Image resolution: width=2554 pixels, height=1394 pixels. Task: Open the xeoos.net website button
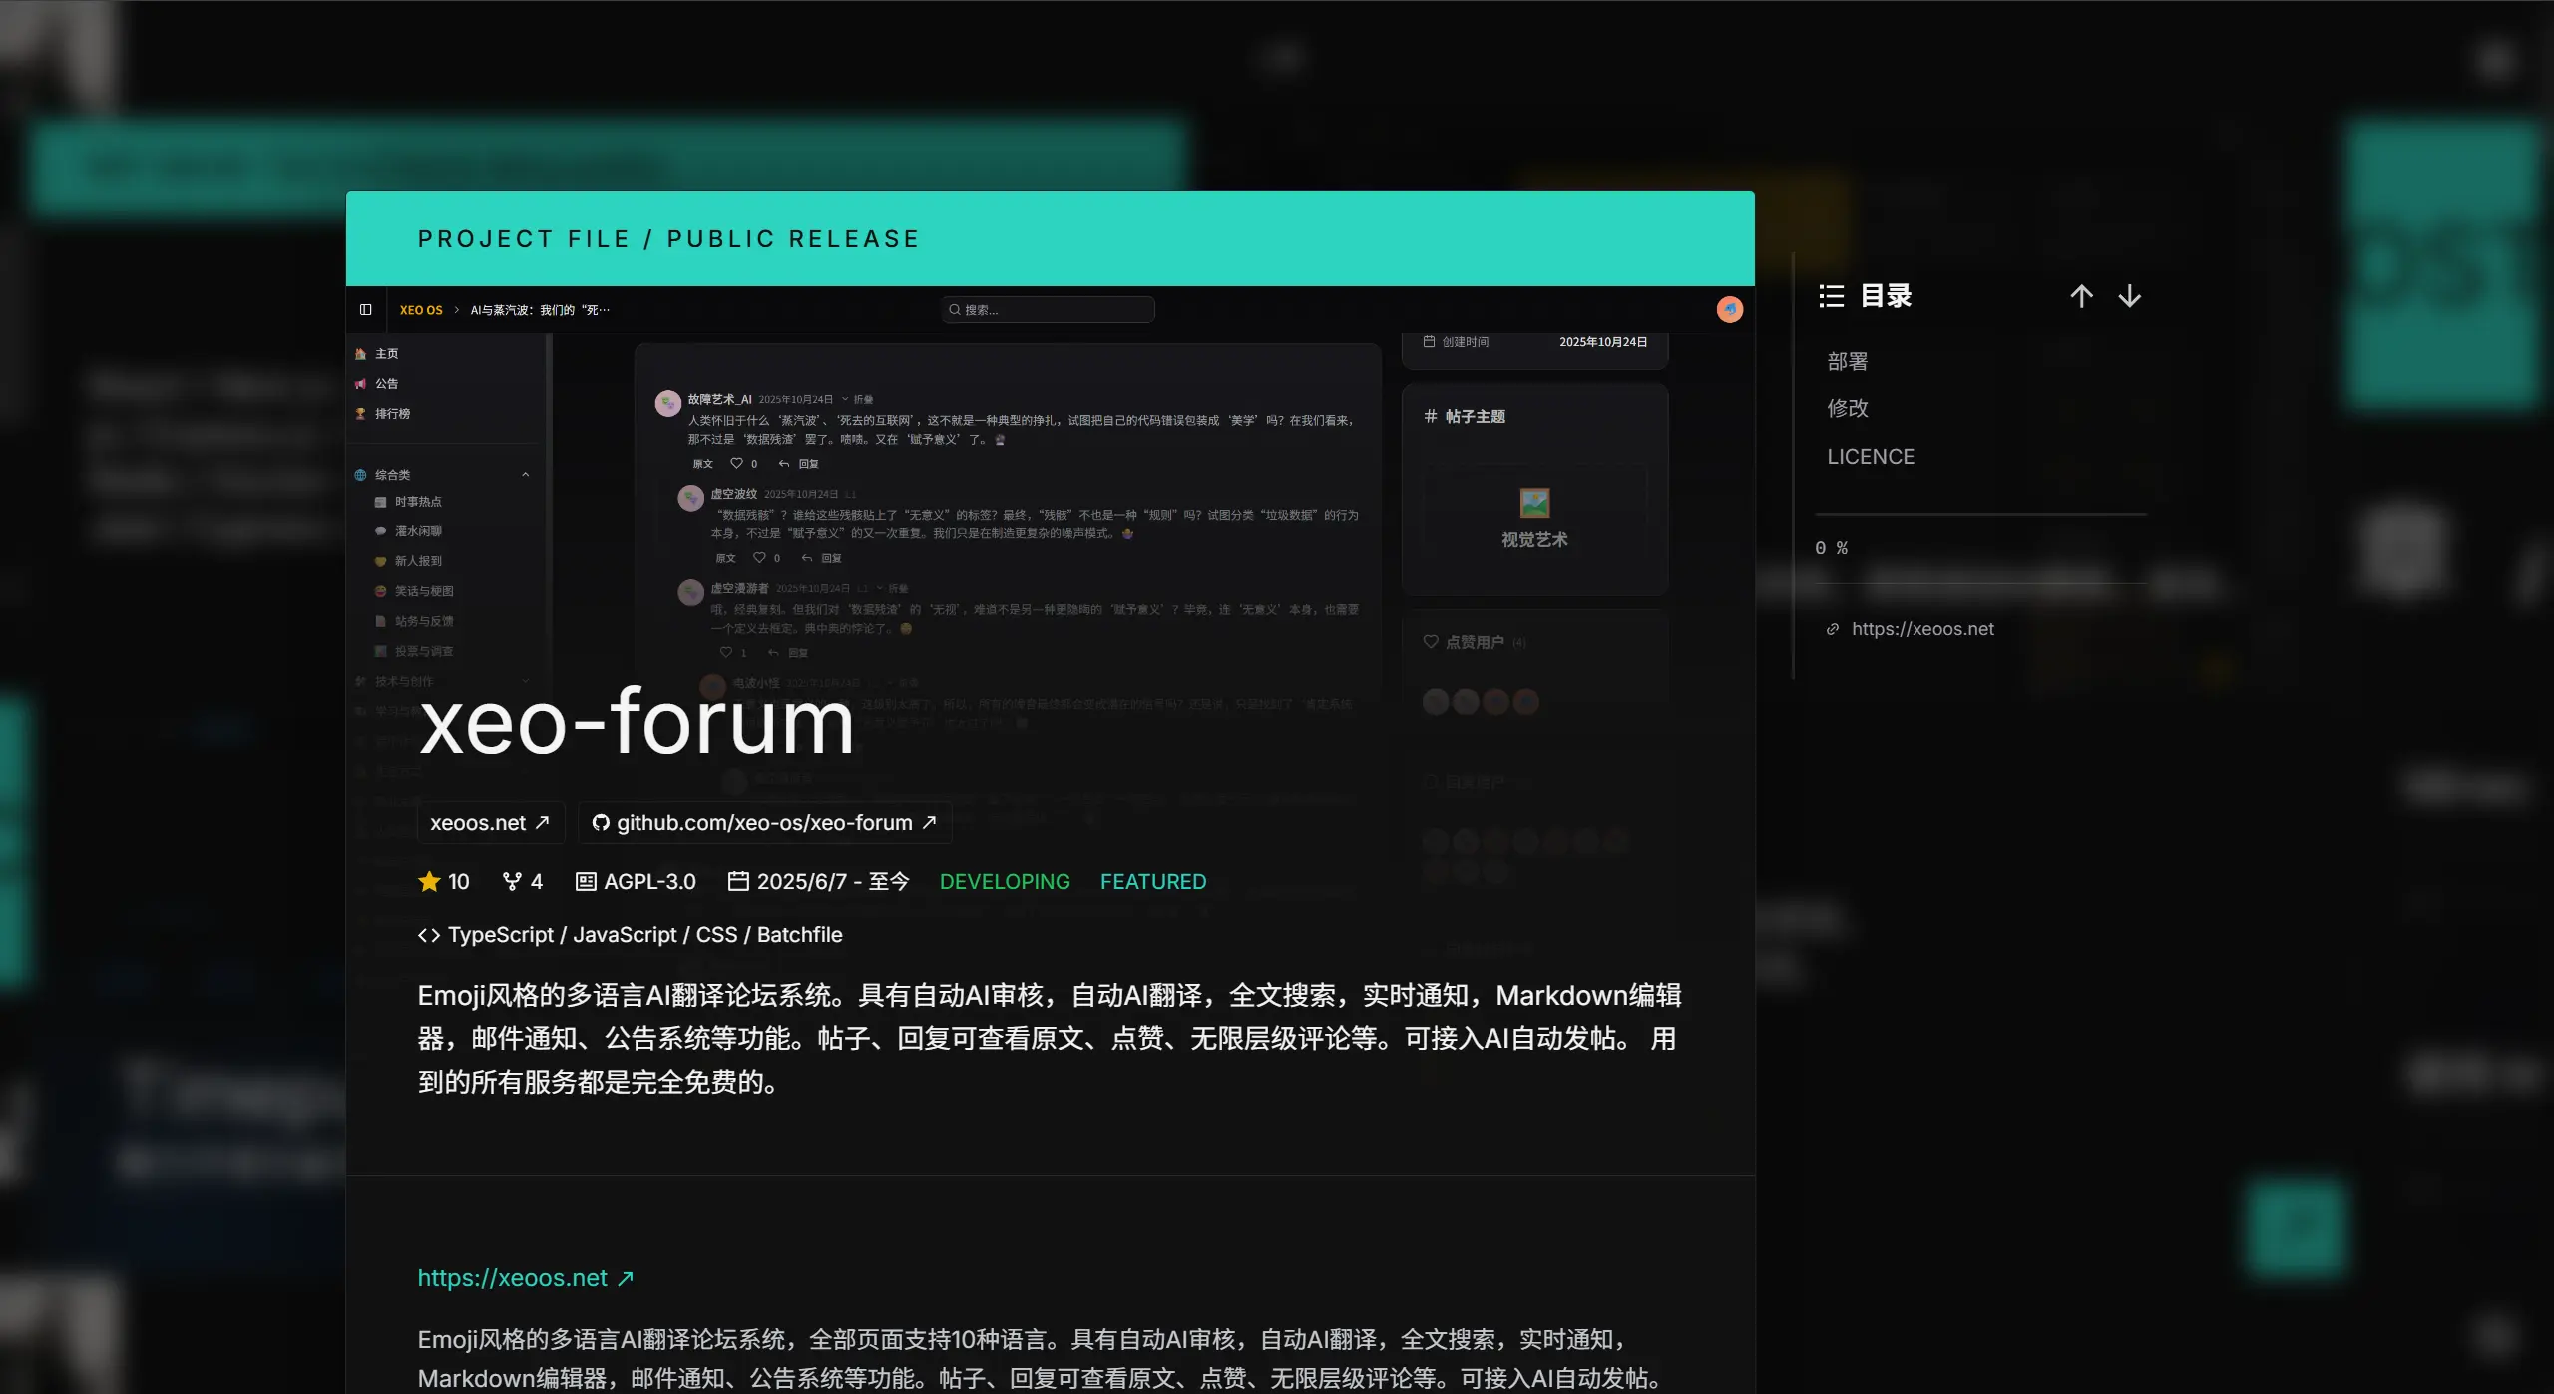click(490, 823)
